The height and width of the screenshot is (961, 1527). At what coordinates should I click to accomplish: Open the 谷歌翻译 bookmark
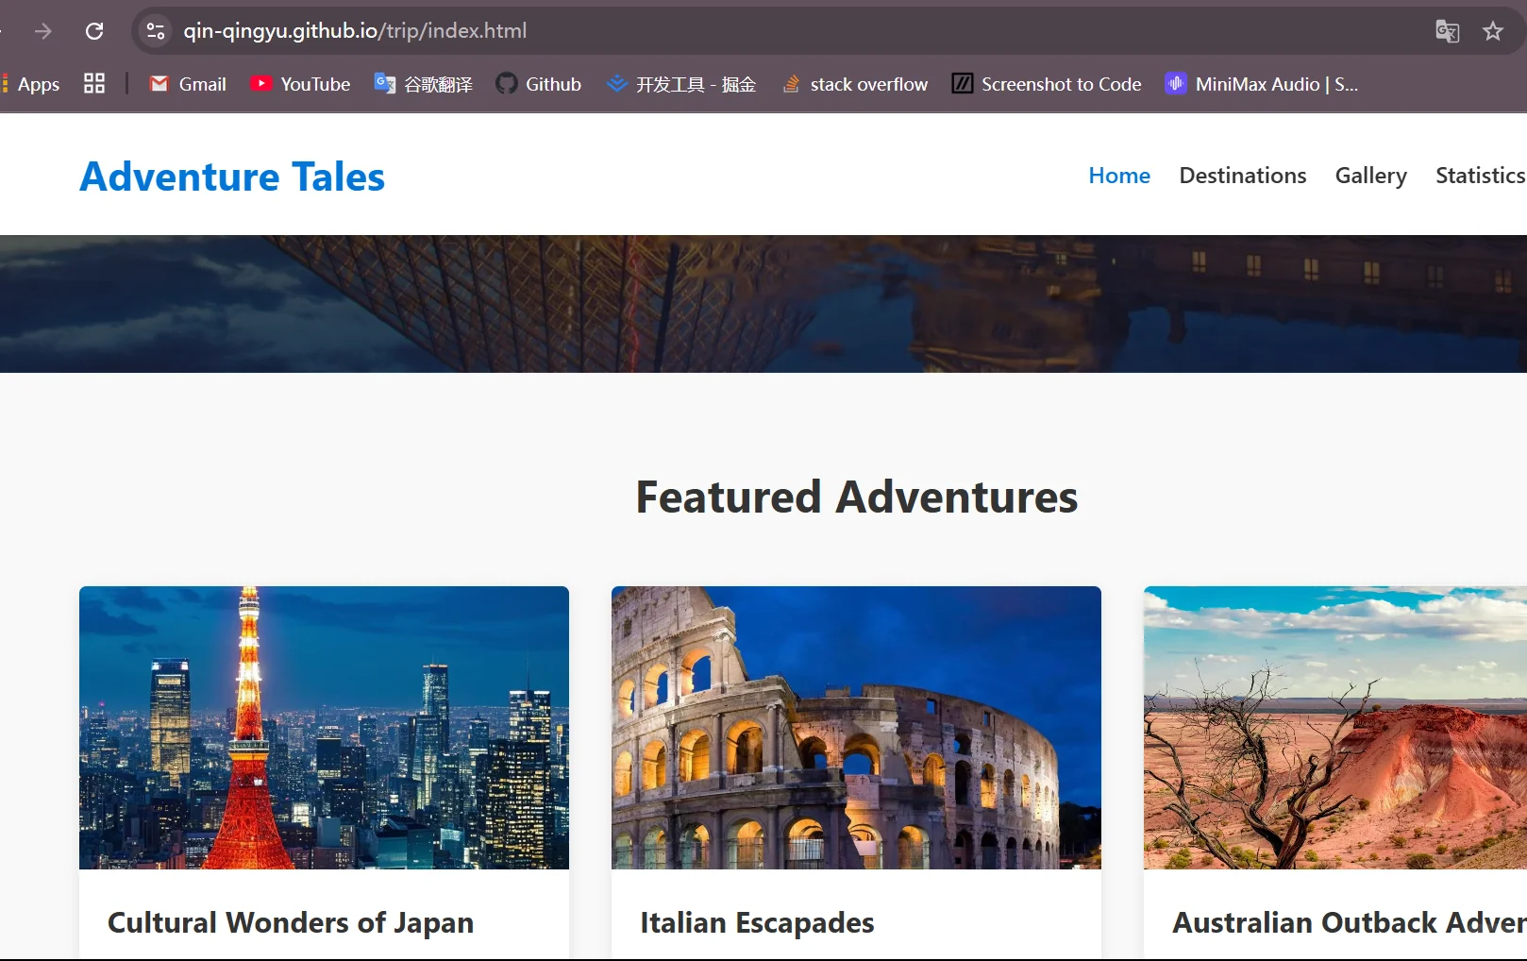point(423,84)
